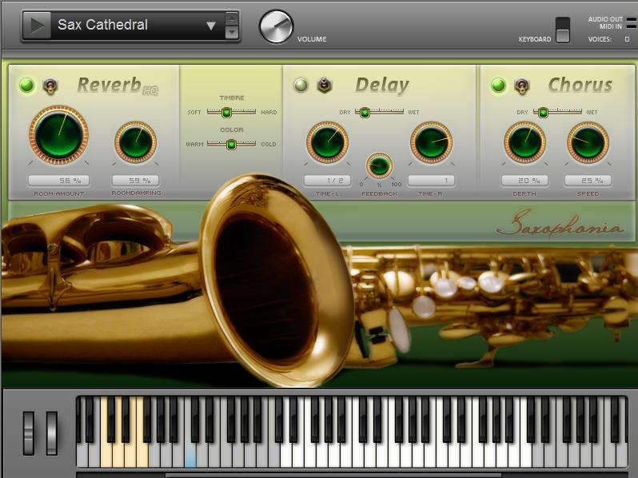Edit the Room Damping 59 % value
Image resolution: width=638 pixels, height=478 pixels.
click(x=136, y=180)
